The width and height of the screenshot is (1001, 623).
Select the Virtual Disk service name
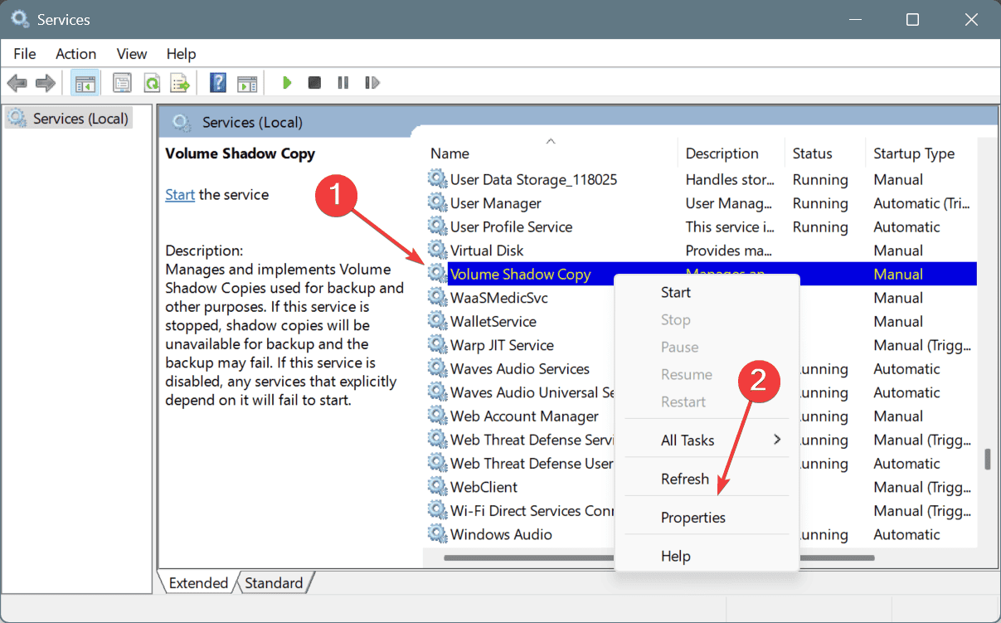tap(487, 251)
